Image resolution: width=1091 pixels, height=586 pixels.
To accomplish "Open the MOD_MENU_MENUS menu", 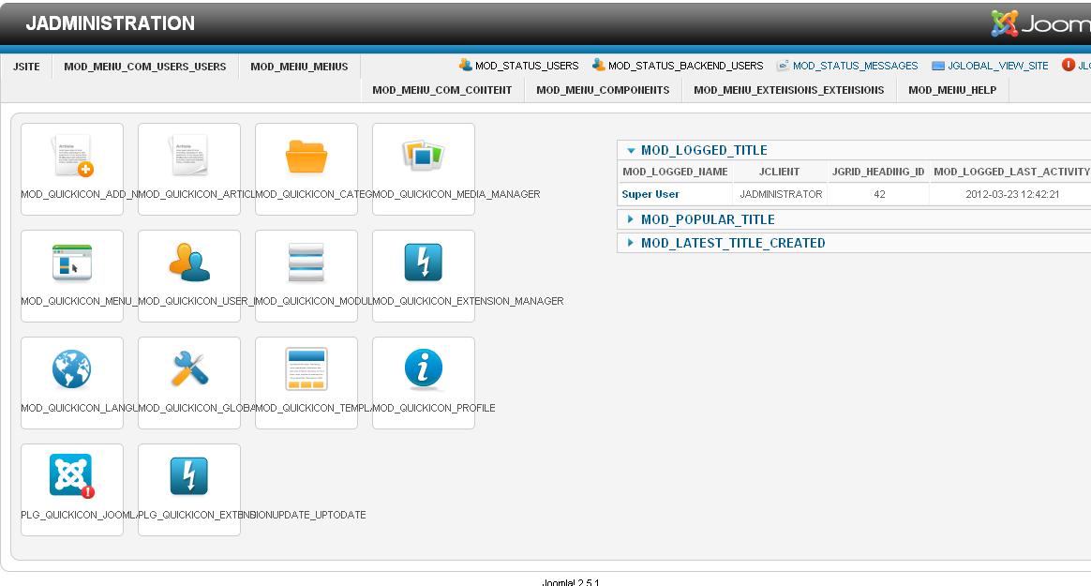I will coord(299,67).
